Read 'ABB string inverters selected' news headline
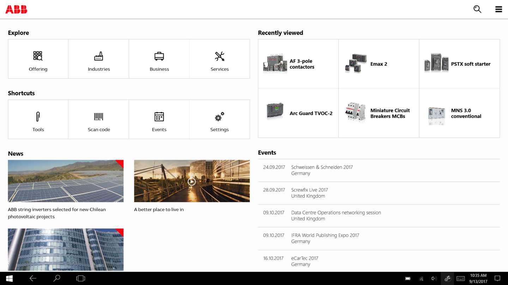The height and width of the screenshot is (285, 508). (x=57, y=213)
